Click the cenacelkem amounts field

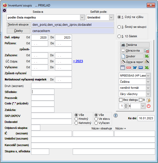pyautogui.click(x=72, y=31)
